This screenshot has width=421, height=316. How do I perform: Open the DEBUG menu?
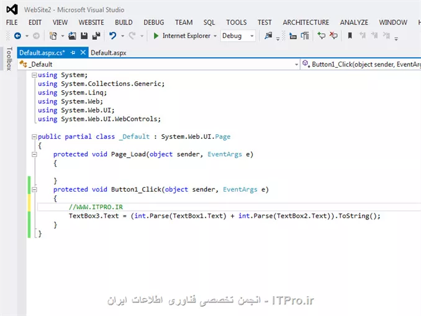[x=154, y=22]
